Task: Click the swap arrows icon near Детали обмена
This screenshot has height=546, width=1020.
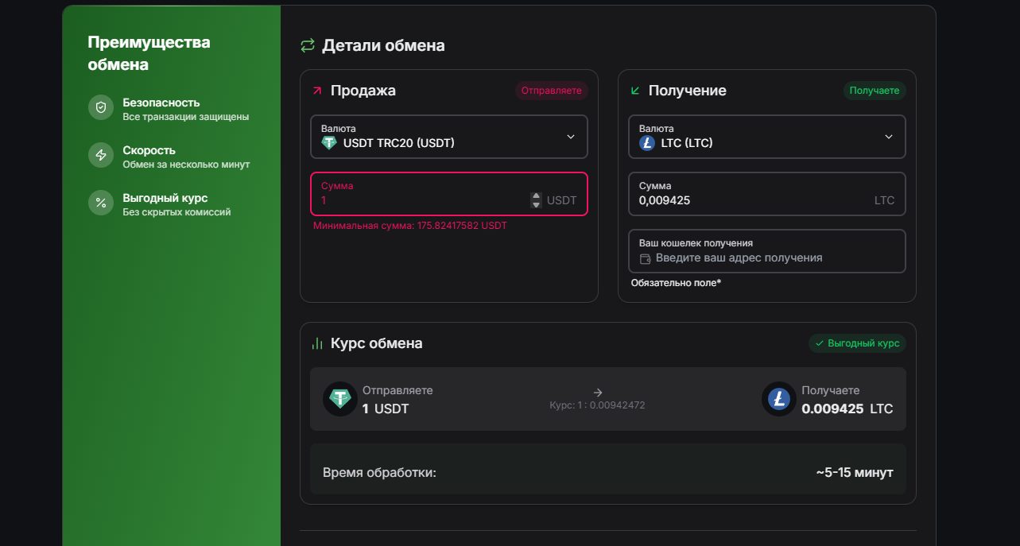Action: (x=308, y=45)
